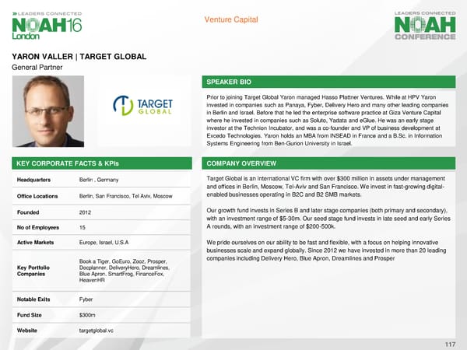Open the targetglobal.vc website link

coord(97,331)
